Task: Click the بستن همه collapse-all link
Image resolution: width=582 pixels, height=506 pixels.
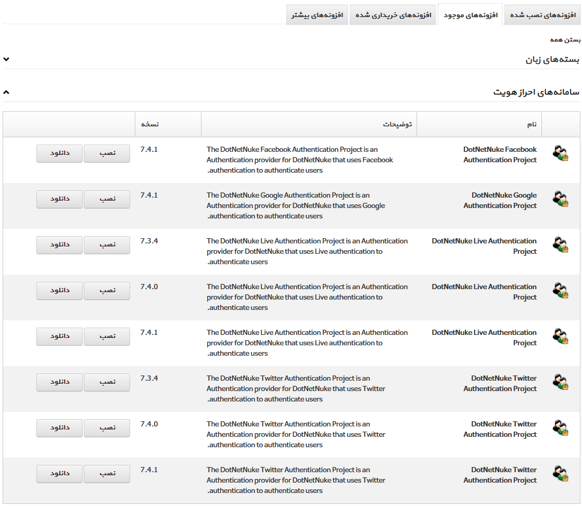Action: [565, 40]
